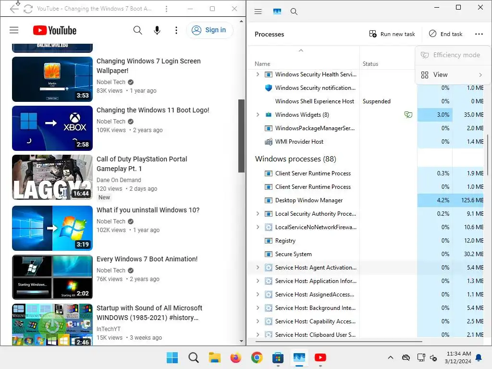Click Task Manager performance graph app icon

click(277, 12)
